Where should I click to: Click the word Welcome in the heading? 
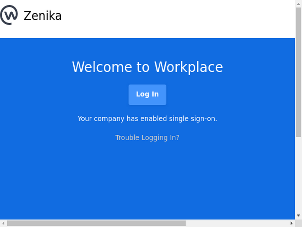[102, 67]
